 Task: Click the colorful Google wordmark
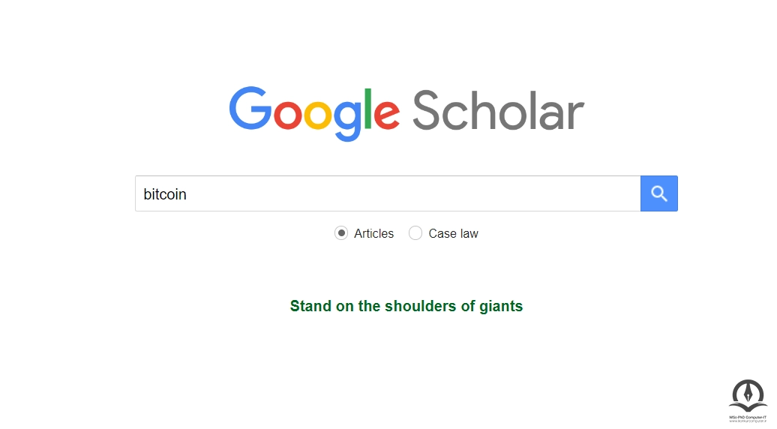tap(314, 113)
